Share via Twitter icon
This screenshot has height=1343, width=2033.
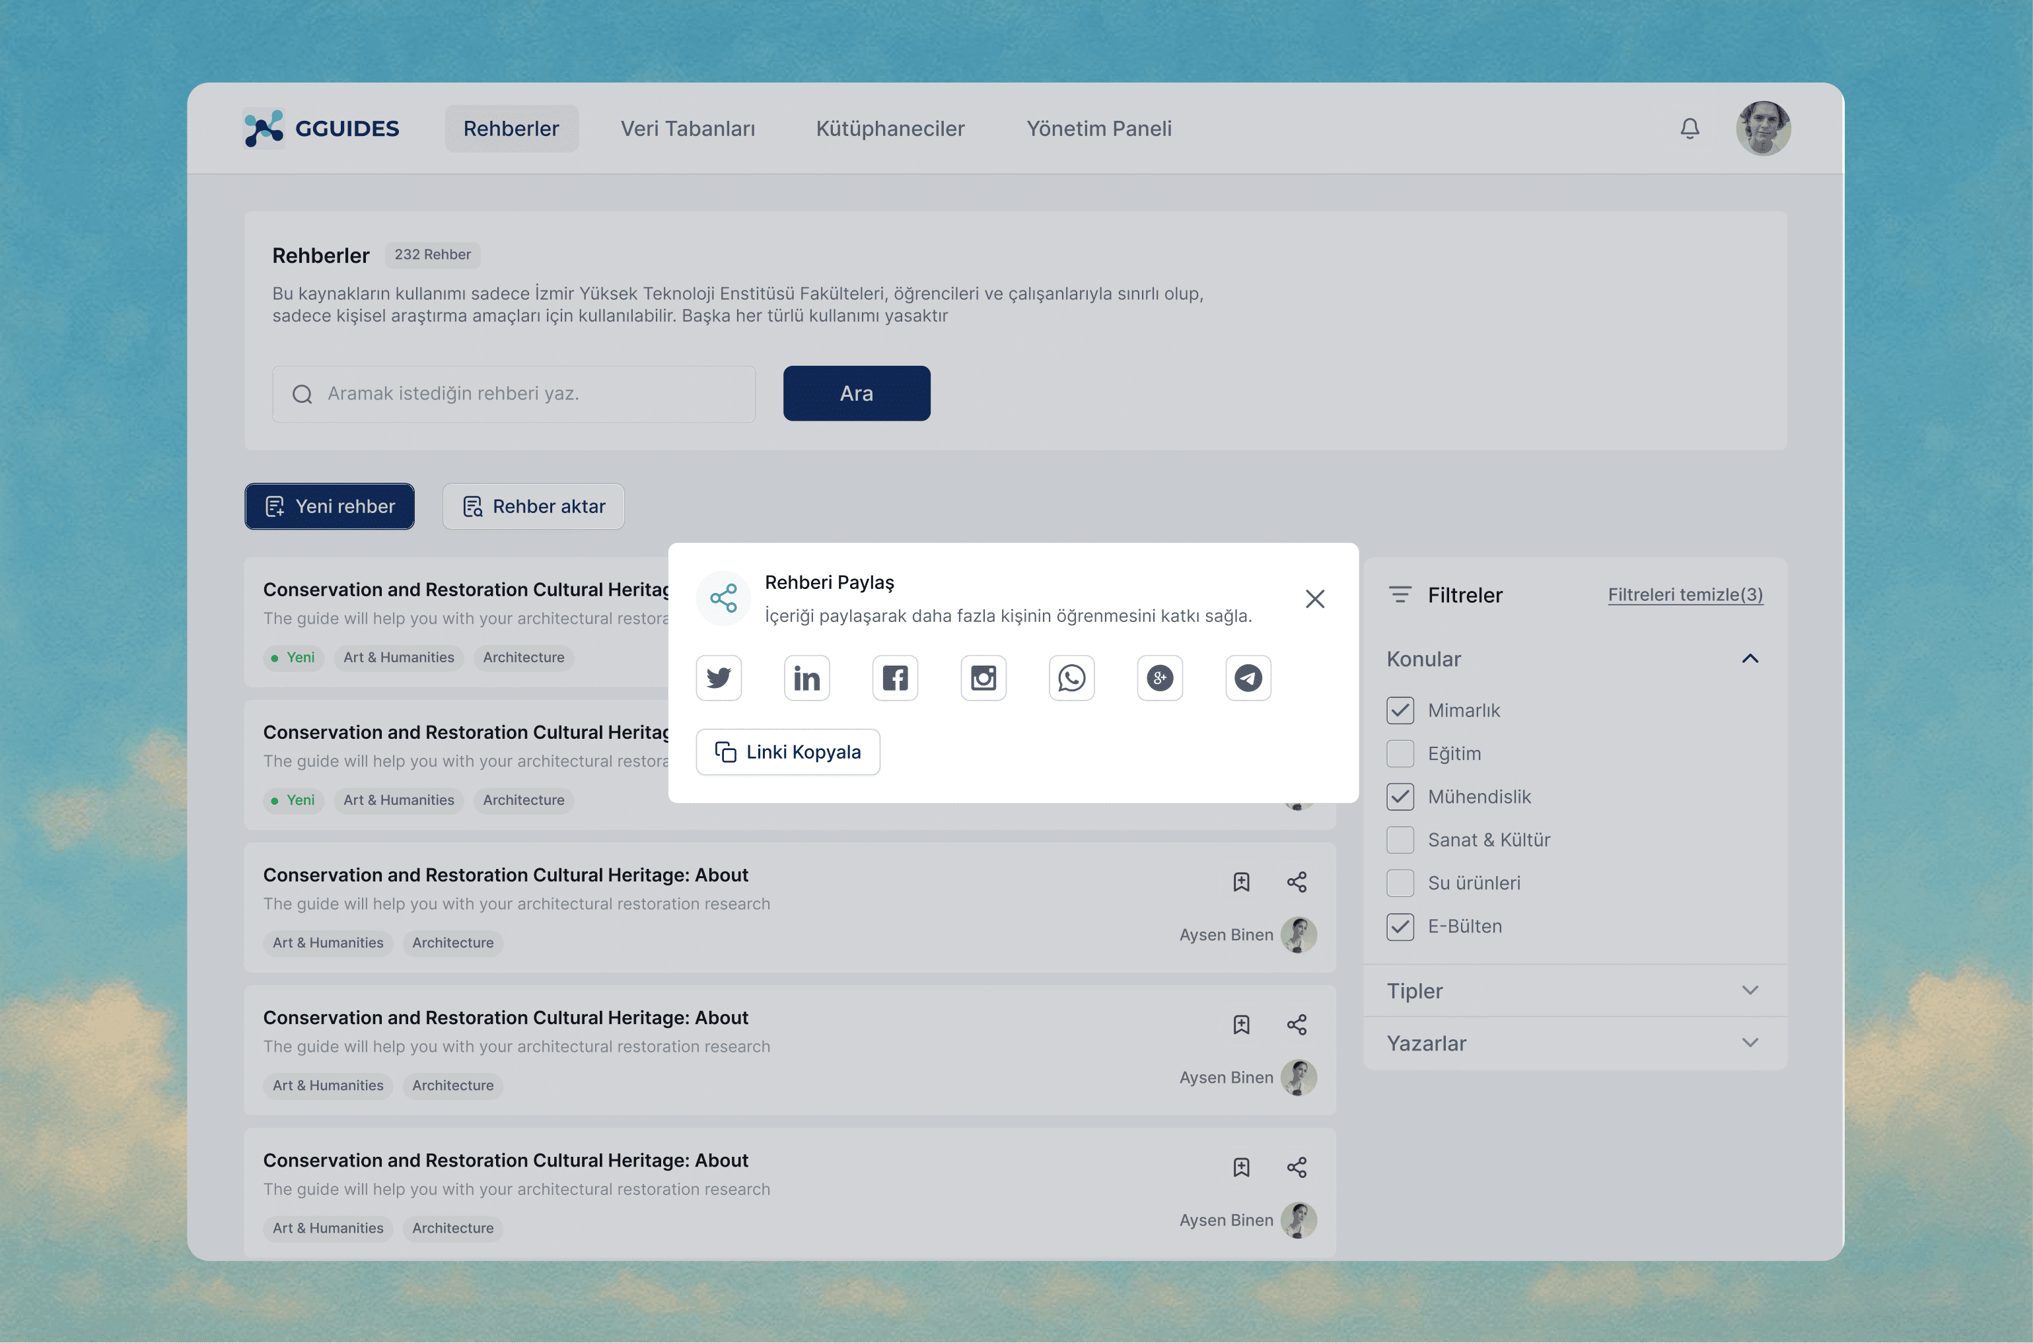[x=718, y=678]
